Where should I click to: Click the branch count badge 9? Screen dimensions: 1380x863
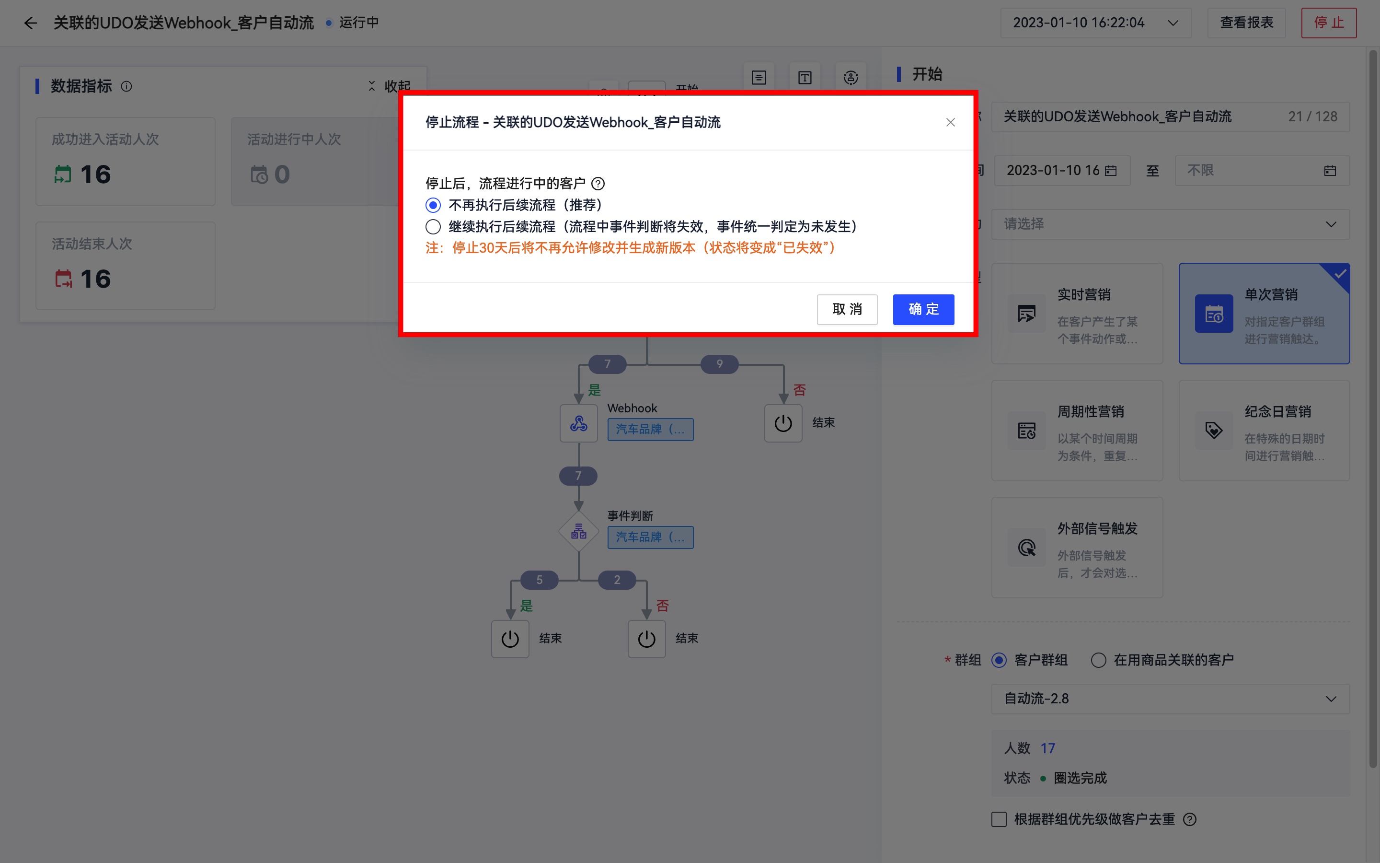pos(720,364)
